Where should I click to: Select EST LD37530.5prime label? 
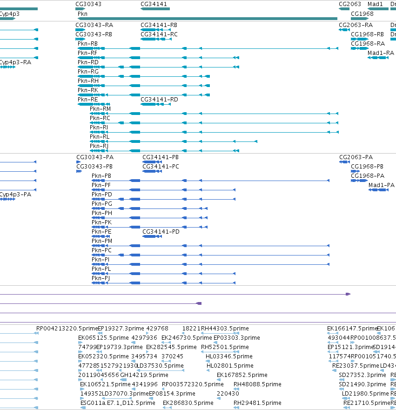click(160, 365)
